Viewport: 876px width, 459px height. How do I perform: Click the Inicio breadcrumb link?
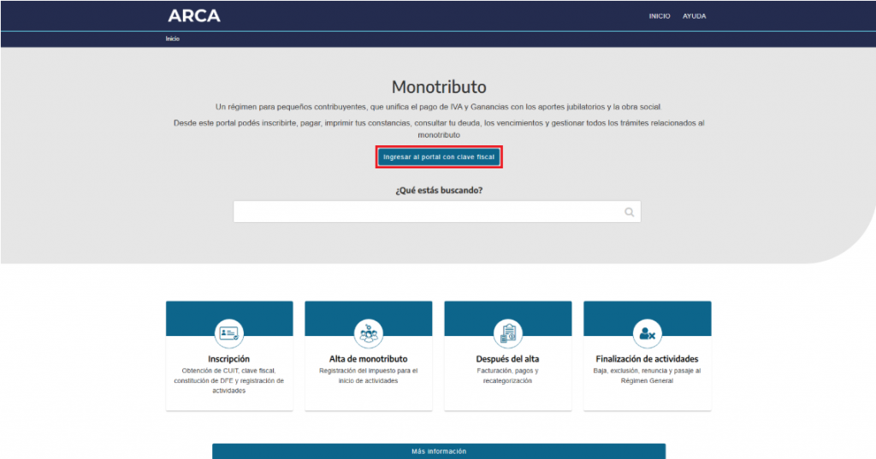(x=172, y=38)
